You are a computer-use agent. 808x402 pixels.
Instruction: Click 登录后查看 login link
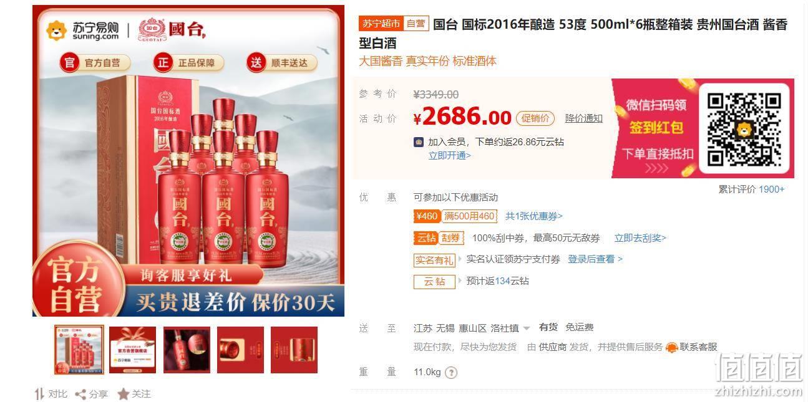[595, 259]
